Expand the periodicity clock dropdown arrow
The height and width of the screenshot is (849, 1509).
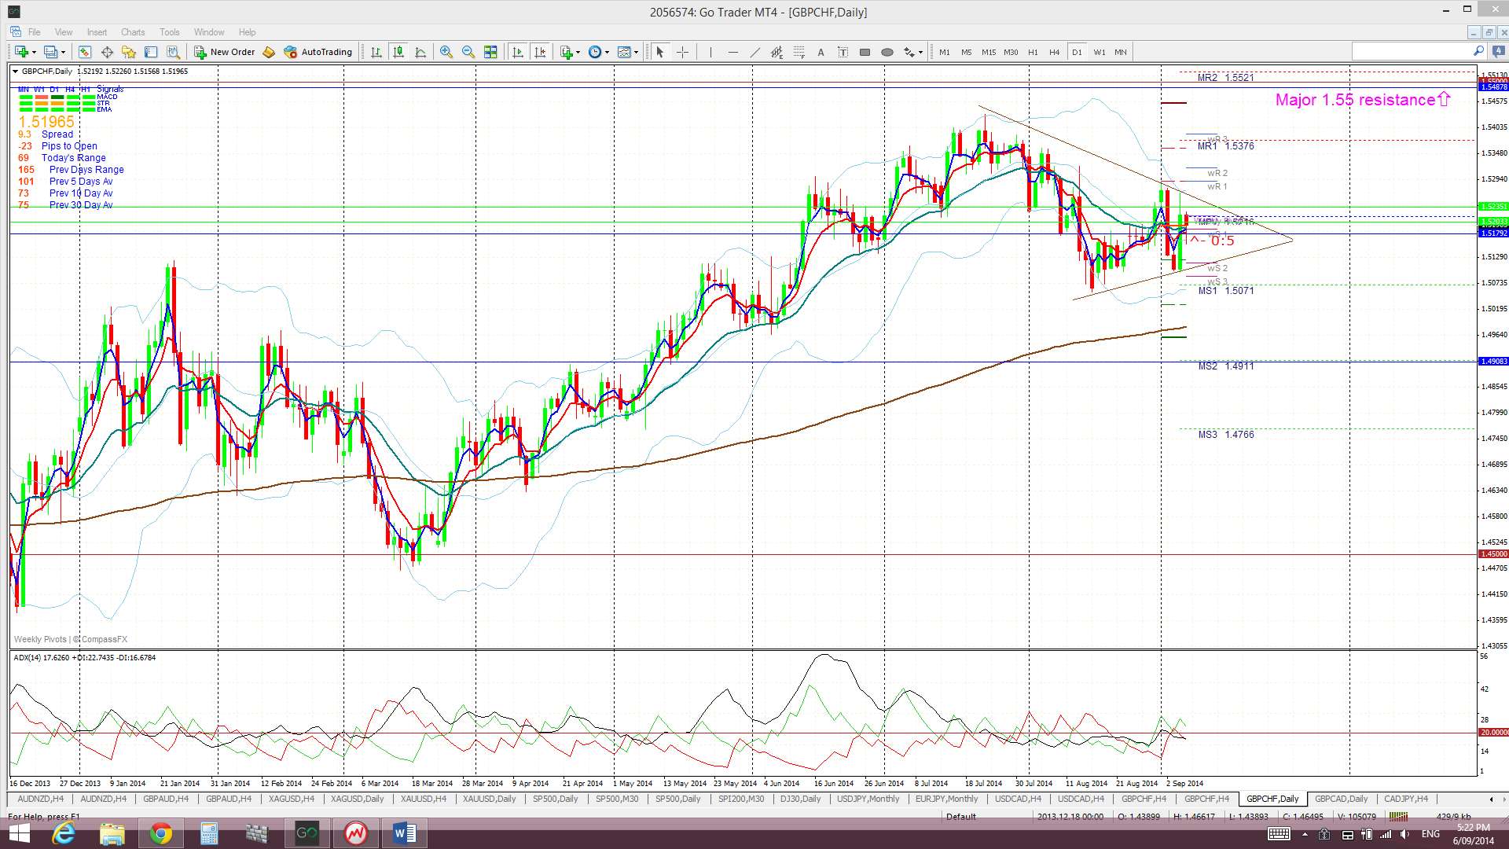click(x=607, y=52)
